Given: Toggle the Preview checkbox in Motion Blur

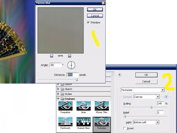Looking at the screenshot, I should (x=88, y=22).
